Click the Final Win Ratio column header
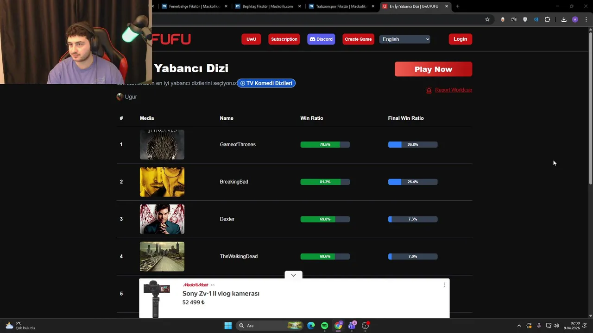This screenshot has width=593, height=333. coord(406,118)
